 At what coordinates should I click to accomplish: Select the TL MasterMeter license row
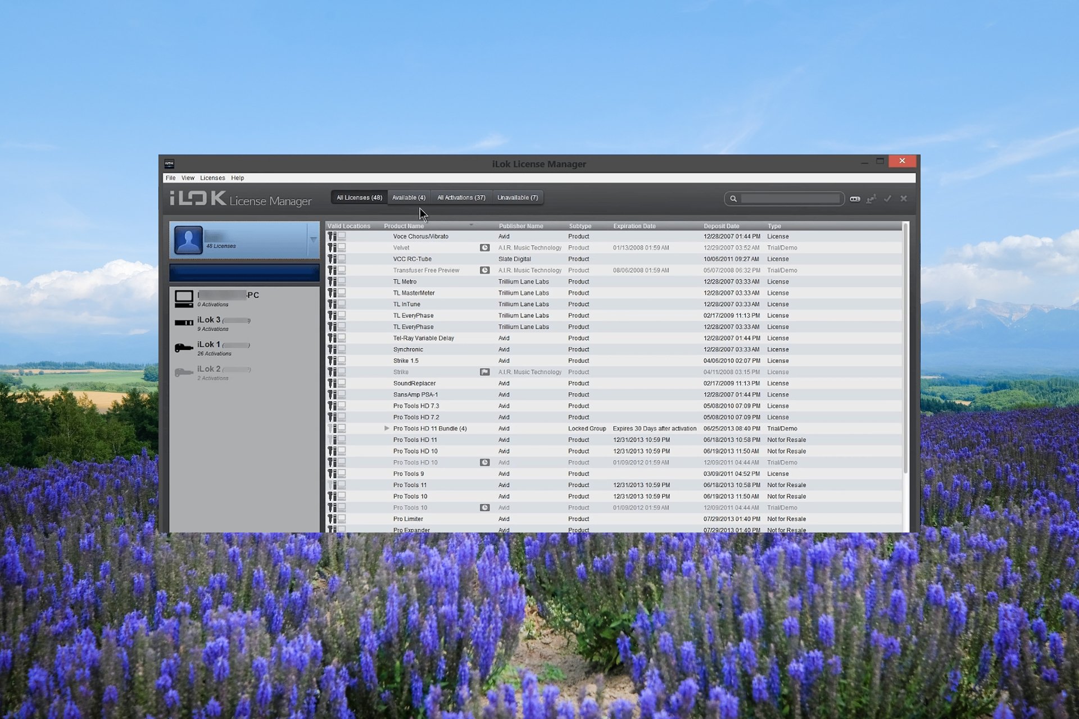[x=614, y=293]
